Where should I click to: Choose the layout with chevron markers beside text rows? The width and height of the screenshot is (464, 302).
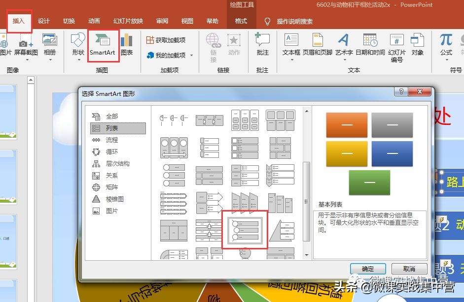pyautogui.click(x=281, y=176)
